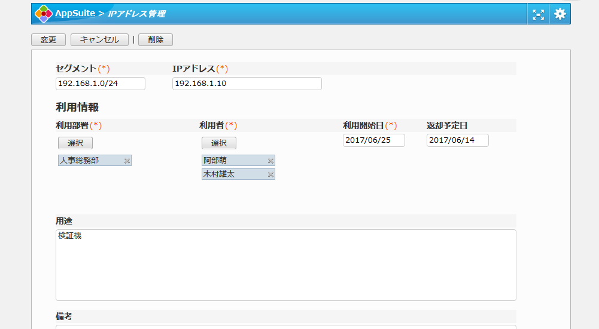Click the AppSuite breadcrumb link
This screenshot has width=599, height=329.
pyautogui.click(x=75, y=13)
